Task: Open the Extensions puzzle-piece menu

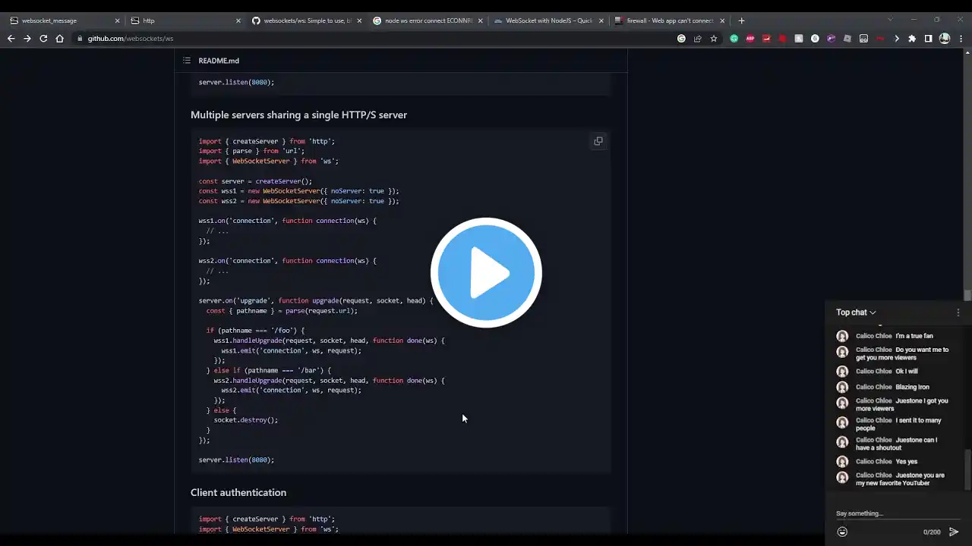Action: tap(912, 39)
